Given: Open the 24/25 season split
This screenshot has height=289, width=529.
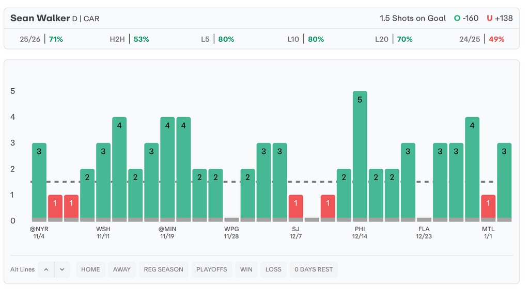Looking at the screenshot, I should pyautogui.click(x=481, y=39).
